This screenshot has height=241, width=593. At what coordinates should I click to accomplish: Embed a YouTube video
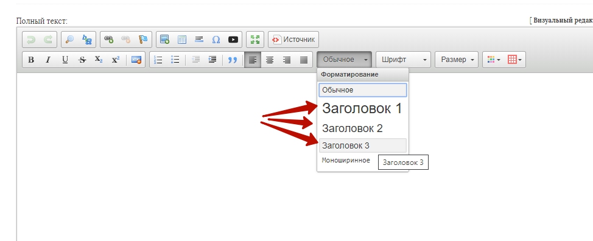[233, 40]
